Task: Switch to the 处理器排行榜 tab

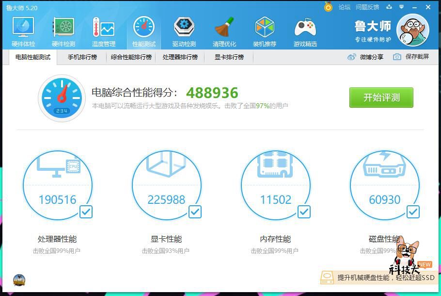Action: coord(180,57)
